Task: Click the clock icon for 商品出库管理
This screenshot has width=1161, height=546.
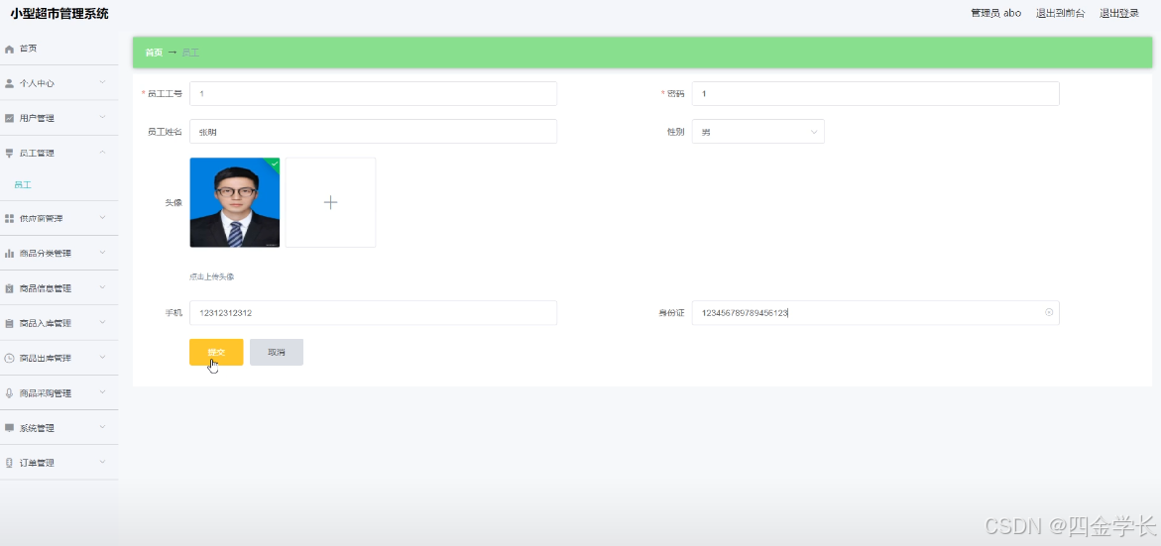Action: [10, 358]
